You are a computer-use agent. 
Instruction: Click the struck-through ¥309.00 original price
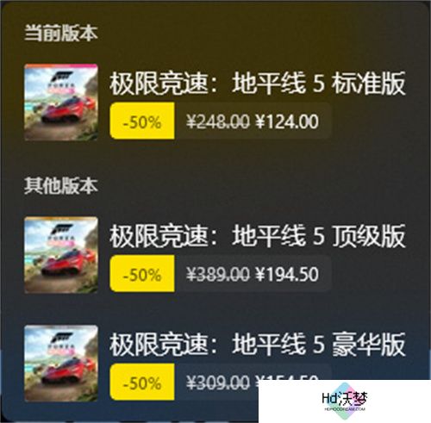(218, 383)
